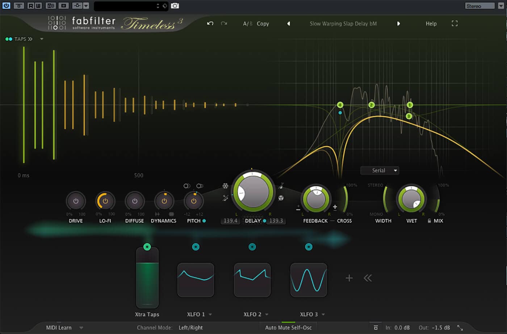Open preset menu Slow Warping Slap Delay bM
507x334 pixels.
point(343,24)
